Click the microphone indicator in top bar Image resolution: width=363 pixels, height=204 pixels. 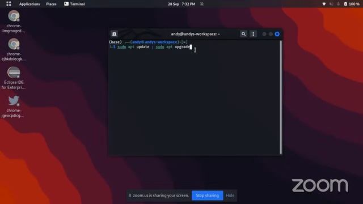pos(338,4)
